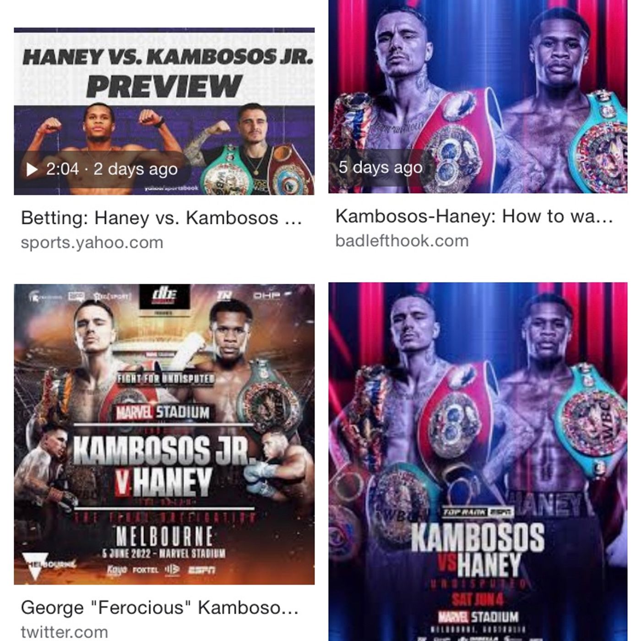Tap the "5 days ago" badge

[380, 168]
